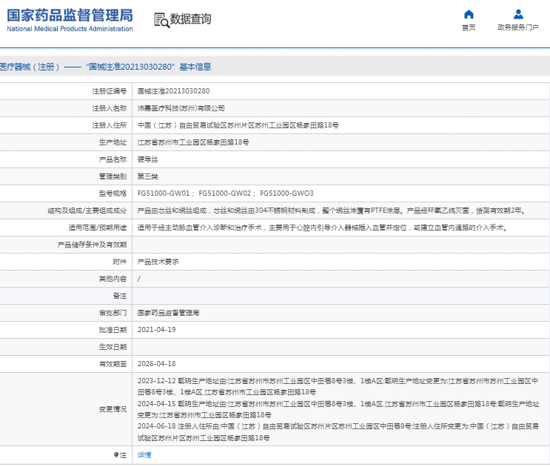
Task: Click the 注册人名称 field label
Action: point(109,108)
